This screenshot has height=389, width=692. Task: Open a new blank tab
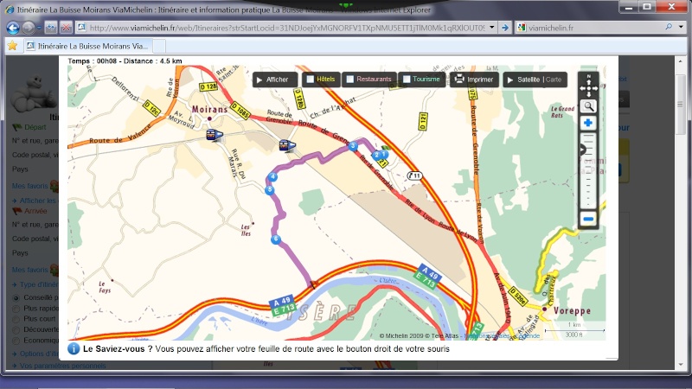click(159, 46)
